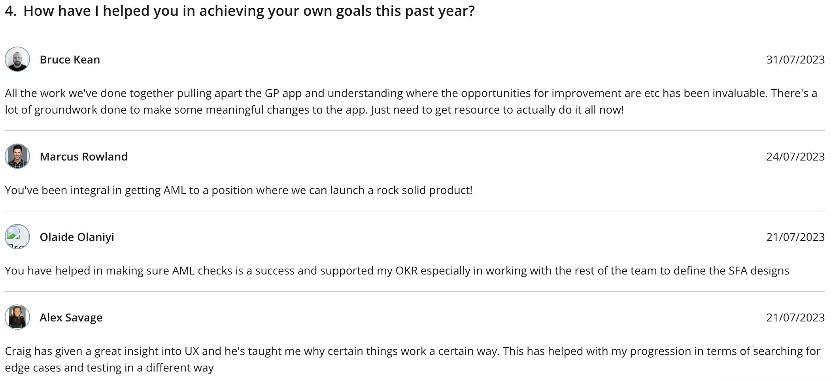The width and height of the screenshot is (831, 381).
Task: Click Marcus Rowland's date 24/07/2023
Action: 795,157
